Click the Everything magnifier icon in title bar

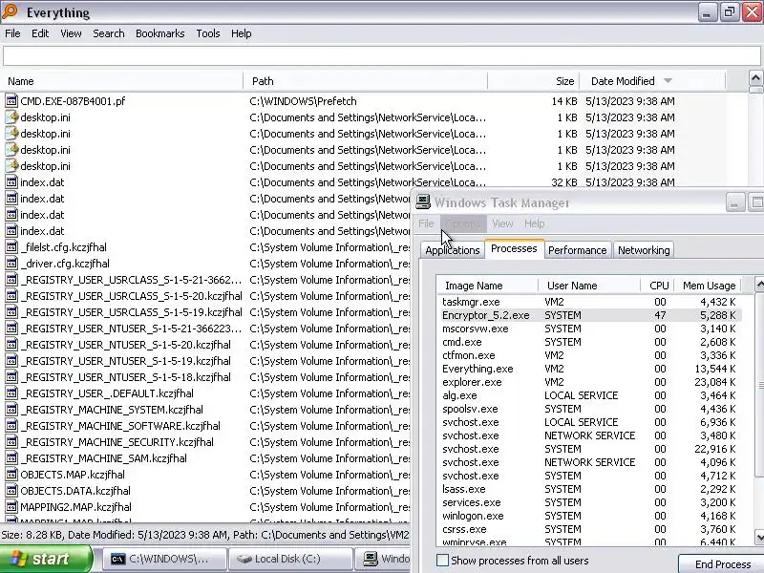(x=11, y=11)
